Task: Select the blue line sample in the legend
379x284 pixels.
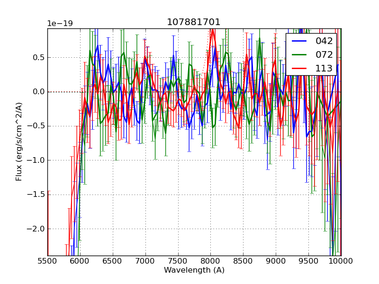Action: point(299,41)
